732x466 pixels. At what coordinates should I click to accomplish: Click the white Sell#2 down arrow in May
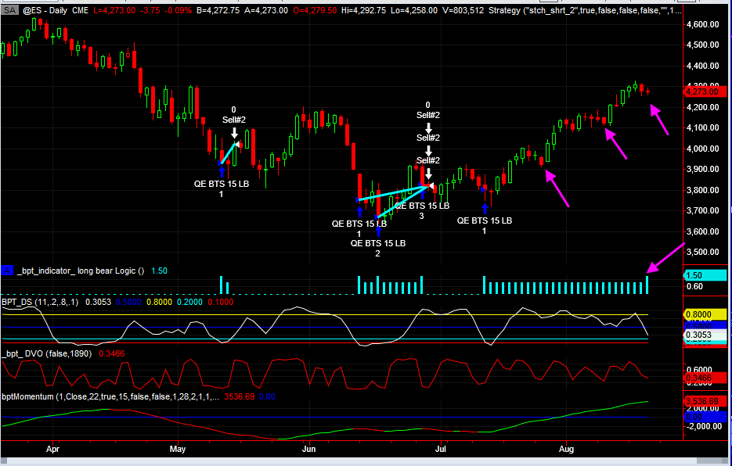click(x=233, y=133)
